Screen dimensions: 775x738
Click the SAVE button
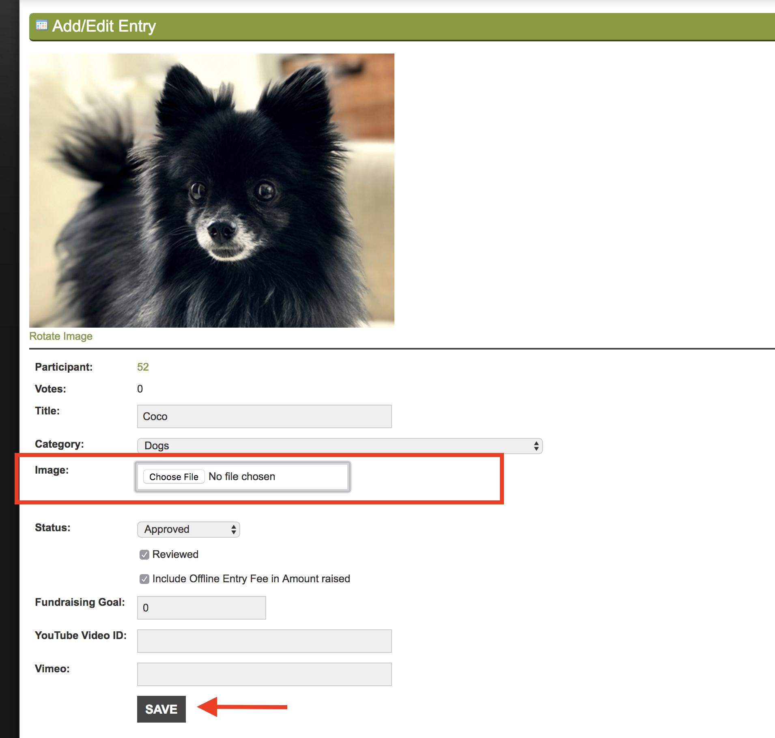(161, 709)
